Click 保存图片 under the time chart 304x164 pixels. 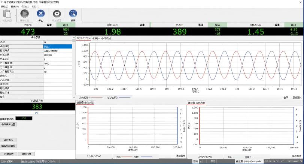click(x=297, y=97)
